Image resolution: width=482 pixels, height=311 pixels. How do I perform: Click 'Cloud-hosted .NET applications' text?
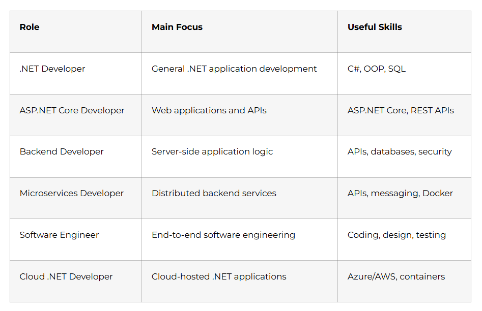(x=219, y=276)
